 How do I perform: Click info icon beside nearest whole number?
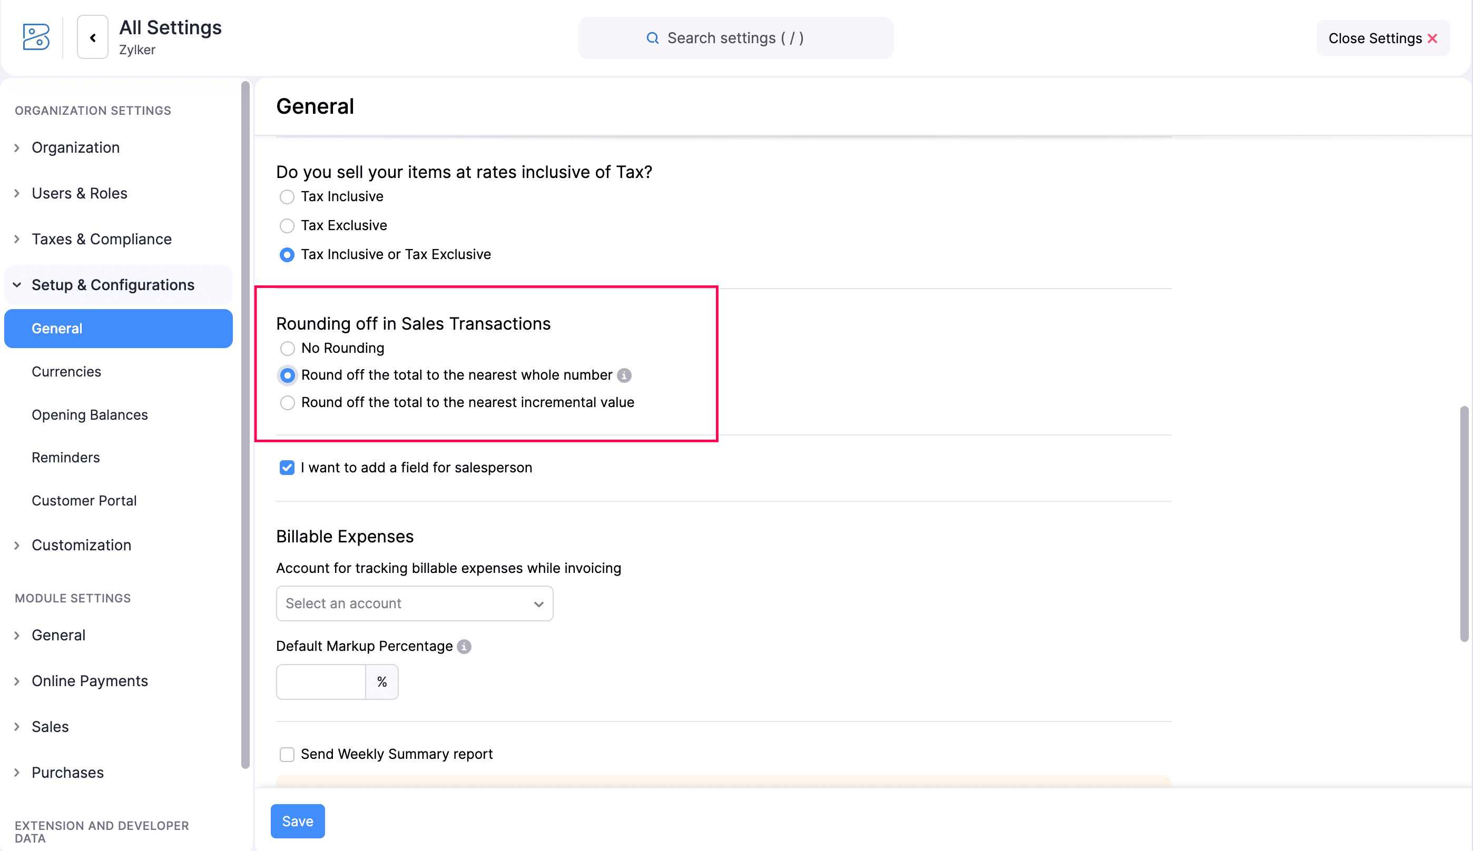click(624, 375)
